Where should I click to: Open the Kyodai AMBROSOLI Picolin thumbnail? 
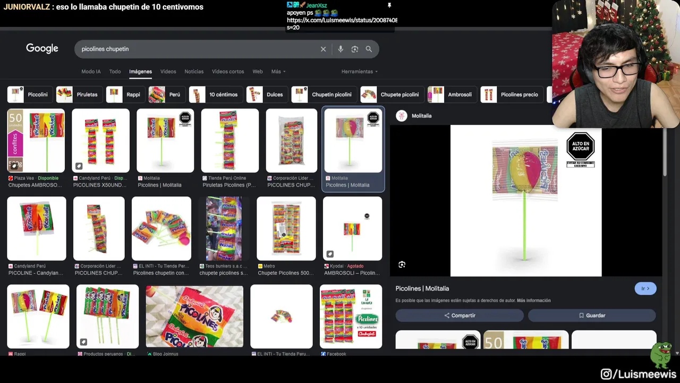tap(352, 229)
